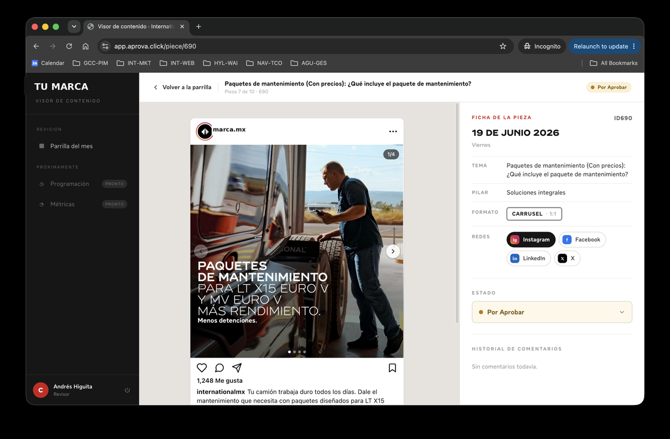Open the HYL-WAI bookmarks folder
The height and width of the screenshot is (439, 670).
[x=221, y=63]
